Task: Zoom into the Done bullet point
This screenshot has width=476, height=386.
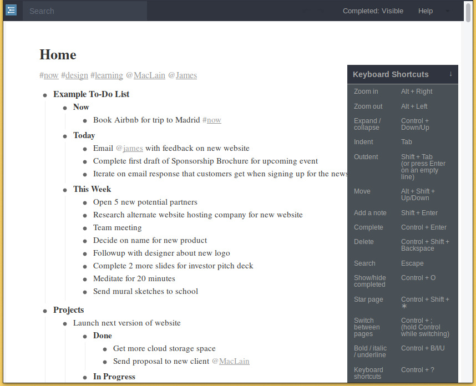Action: tap(84, 336)
